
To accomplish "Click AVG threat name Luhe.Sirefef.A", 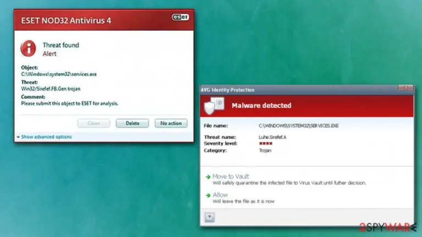I will pos(273,137).
